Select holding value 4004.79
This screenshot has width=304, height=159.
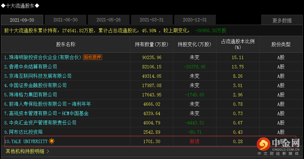[x=152, y=123]
